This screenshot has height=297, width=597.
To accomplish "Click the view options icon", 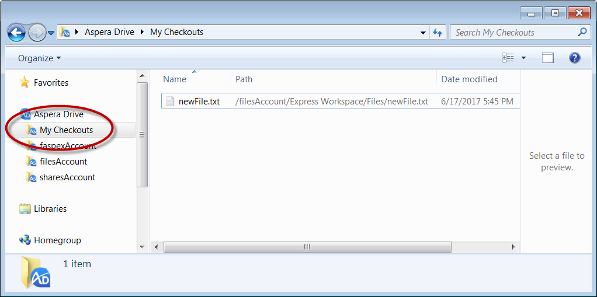I will (508, 58).
